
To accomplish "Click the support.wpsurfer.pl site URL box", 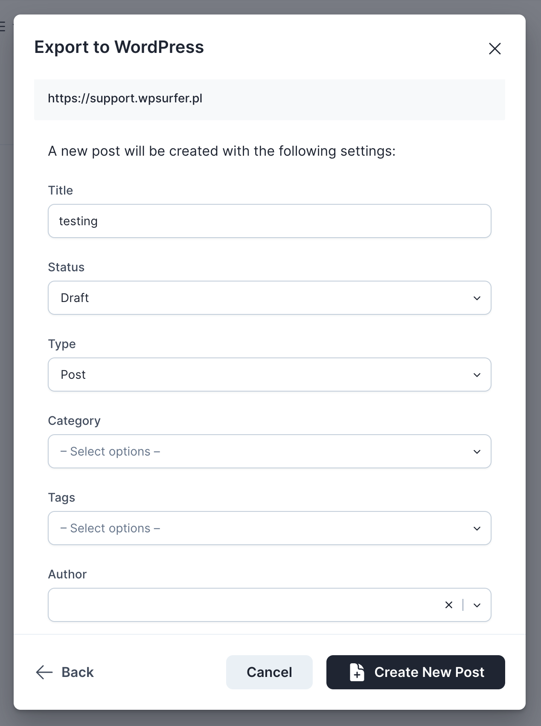I will [269, 99].
